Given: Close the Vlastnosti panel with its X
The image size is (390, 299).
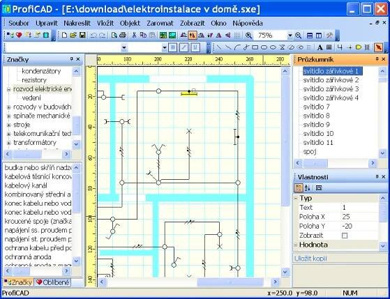Looking at the screenshot, I should pyautogui.click(x=384, y=177).
